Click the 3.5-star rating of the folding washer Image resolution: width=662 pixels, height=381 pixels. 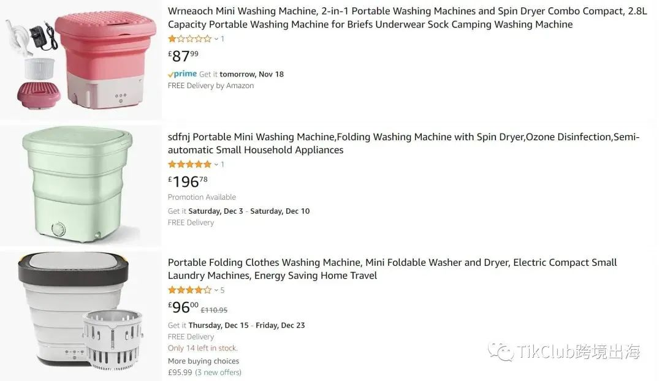point(189,290)
